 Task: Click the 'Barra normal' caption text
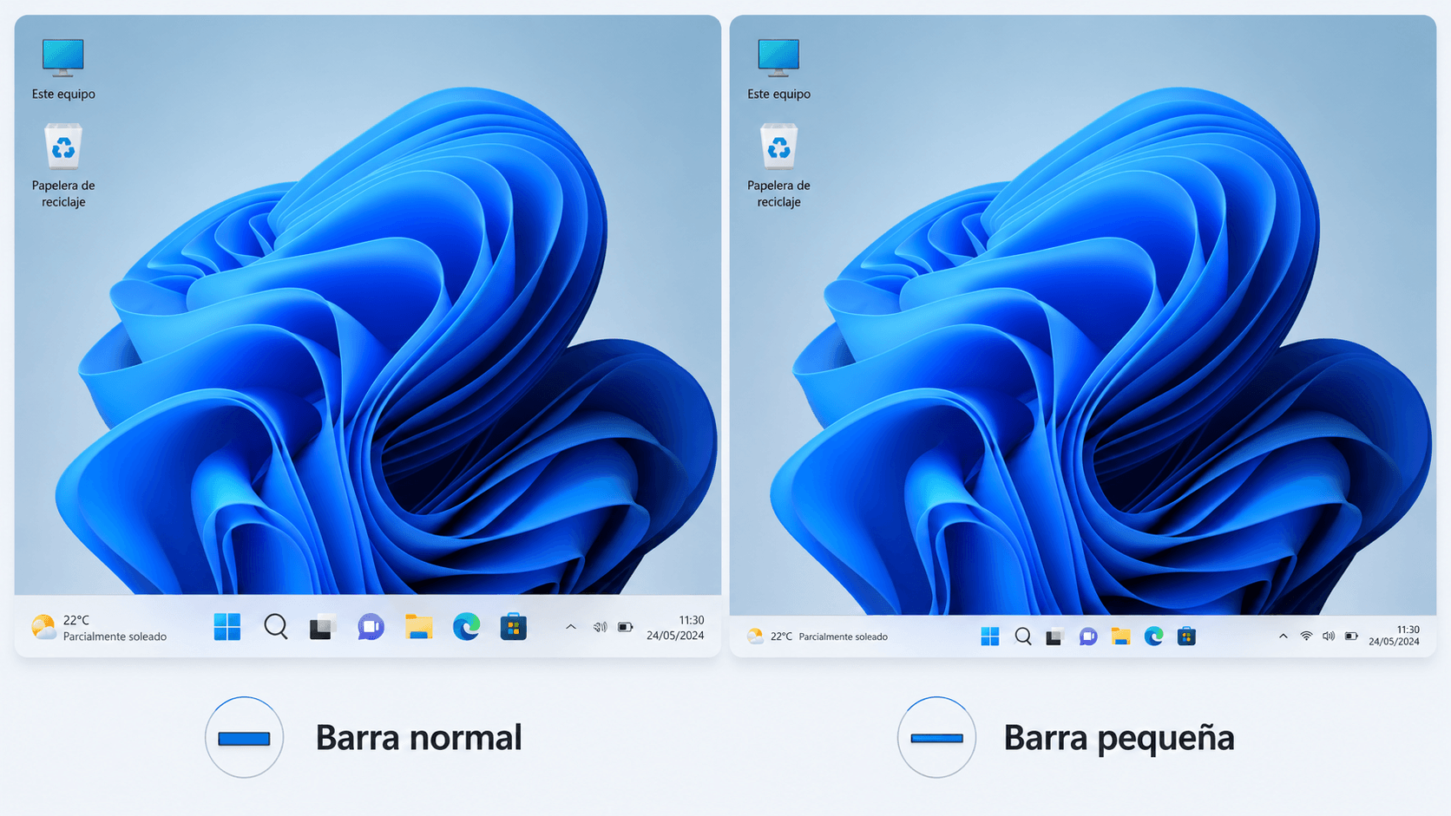click(x=418, y=738)
